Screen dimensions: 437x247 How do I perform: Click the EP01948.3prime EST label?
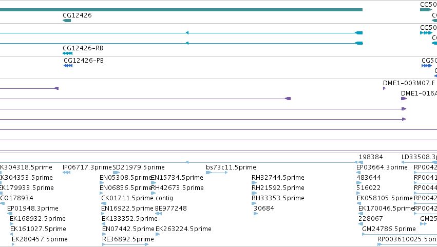click(32, 208)
